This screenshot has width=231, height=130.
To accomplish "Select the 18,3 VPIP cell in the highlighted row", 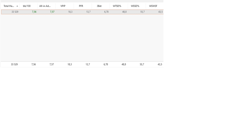I will coord(70,12).
